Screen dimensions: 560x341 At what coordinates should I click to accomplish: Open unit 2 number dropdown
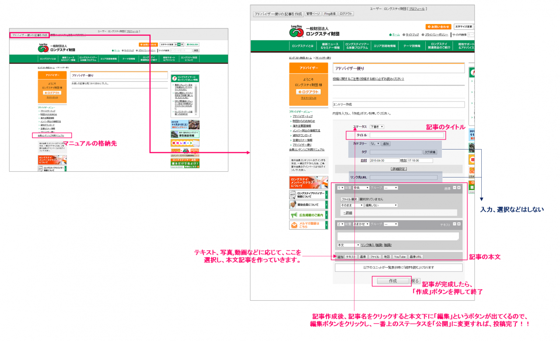coord(341,224)
